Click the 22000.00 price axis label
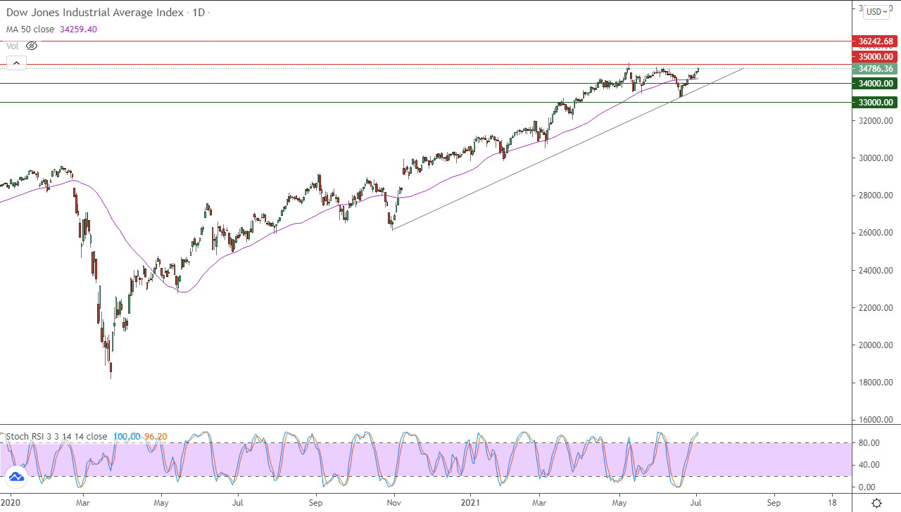Image resolution: width=901 pixels, height=512 pixels. point(876,308)
